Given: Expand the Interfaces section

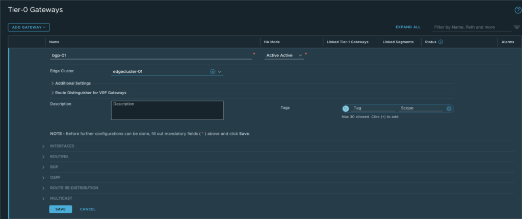Looking at the screenshot, I should coord(62,146).
